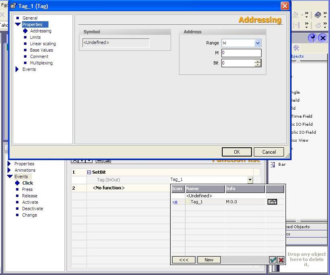The height and width of the screenshot is (275, 330).
Task: Open the Range dropdown in Address group
Action: (258, 43)
